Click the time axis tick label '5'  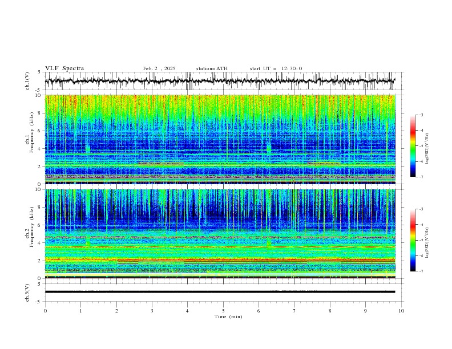pyautogui.click(x=223, y=311)
